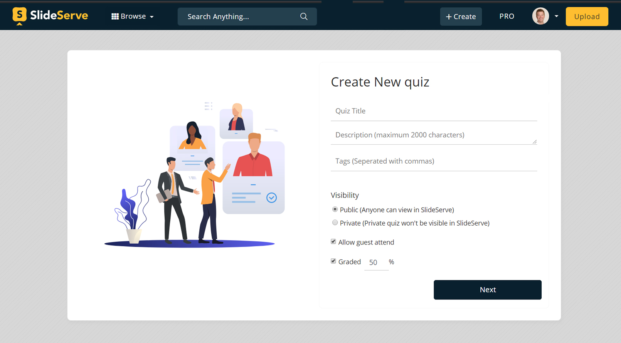Click the SlideServe logo icon
The image size is (621, 343).
click(x=19, y=16)
